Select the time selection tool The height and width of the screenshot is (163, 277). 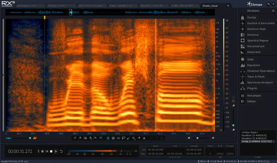pyautogui.click(x=108, y=138)
